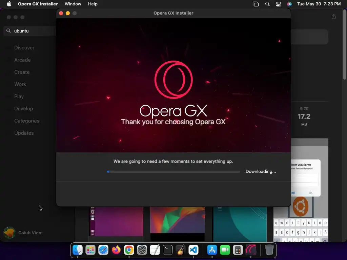347x260 pixels.
Task: Open Safari from the Dock
Action: coord(103,250)
